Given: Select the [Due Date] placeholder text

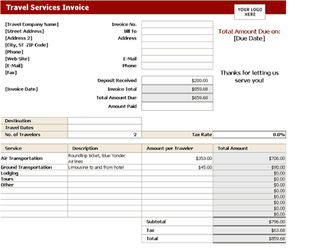Looking at the screenshot, I should coord(249,38).
